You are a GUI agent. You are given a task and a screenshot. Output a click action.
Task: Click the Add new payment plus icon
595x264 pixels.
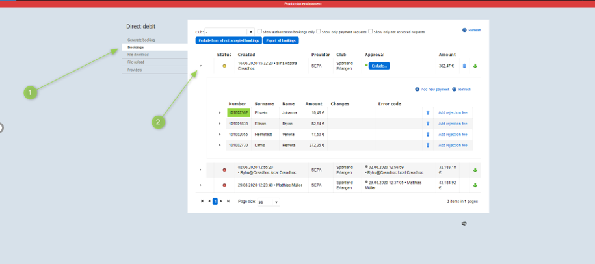[417, 89]
